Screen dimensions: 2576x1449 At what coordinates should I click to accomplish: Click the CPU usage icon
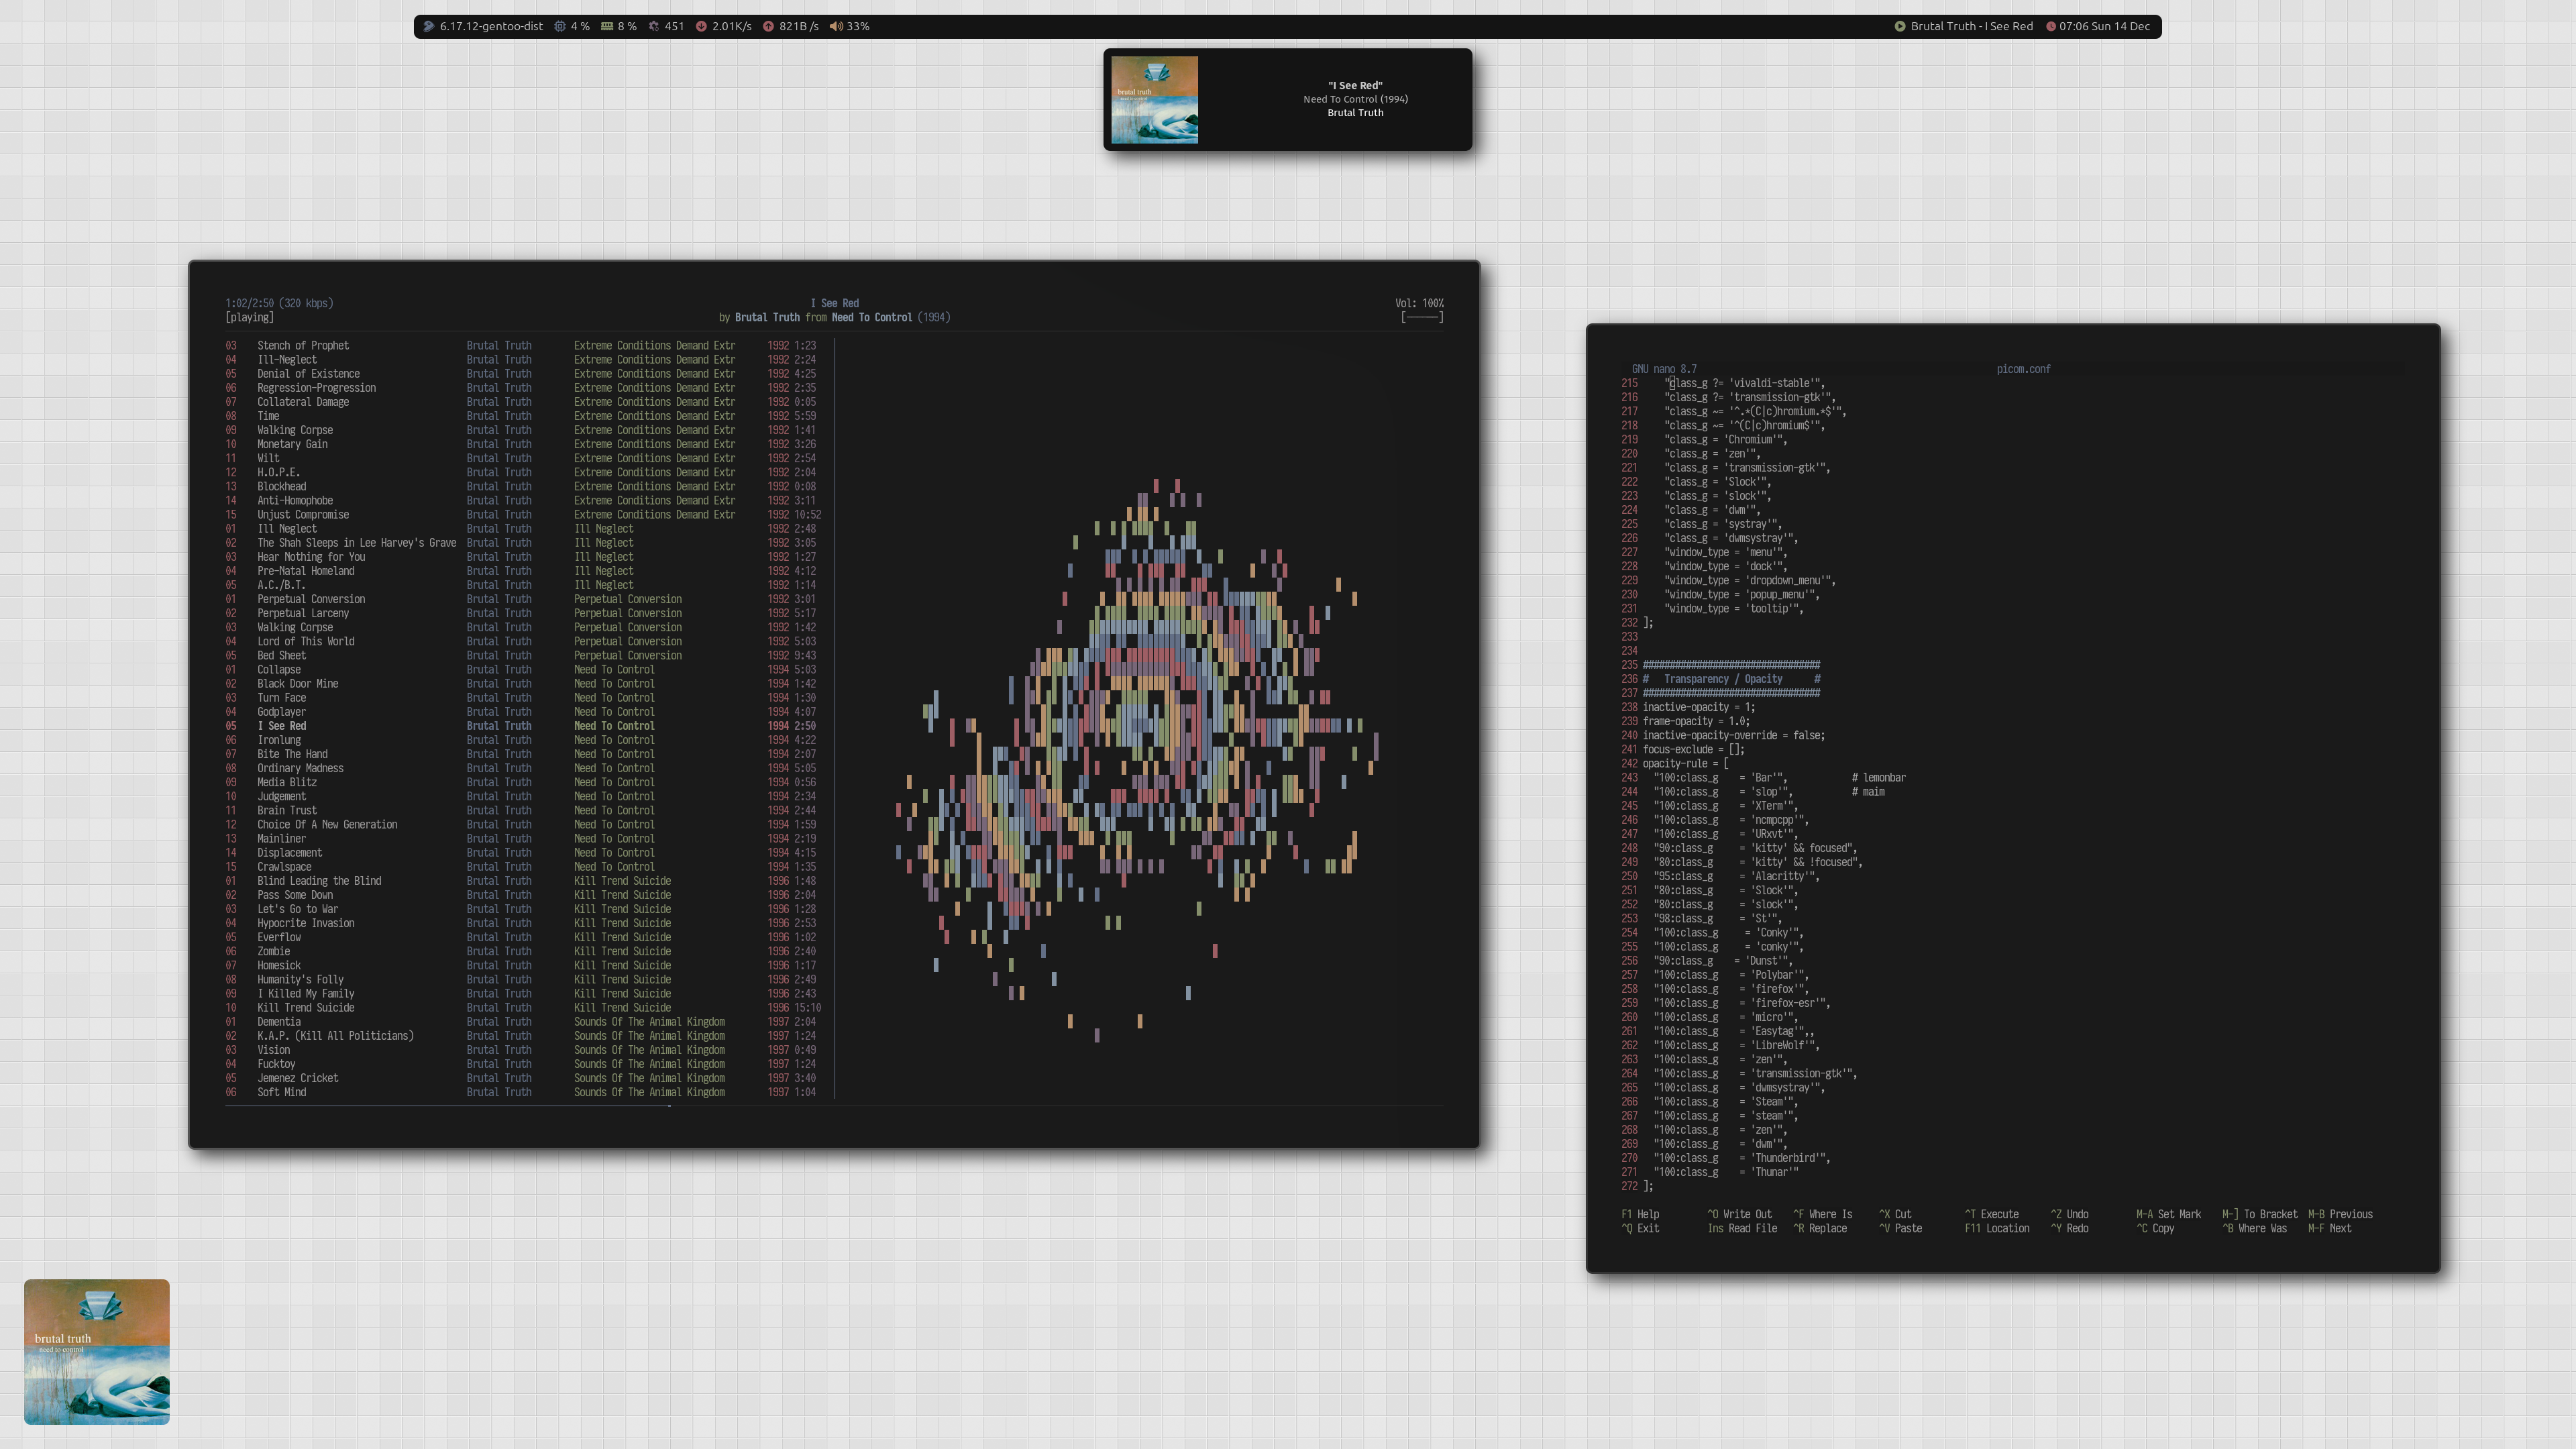coord(560,26)
